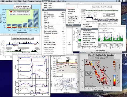Select Scatter Dot Plot package

tap(89, 37)
